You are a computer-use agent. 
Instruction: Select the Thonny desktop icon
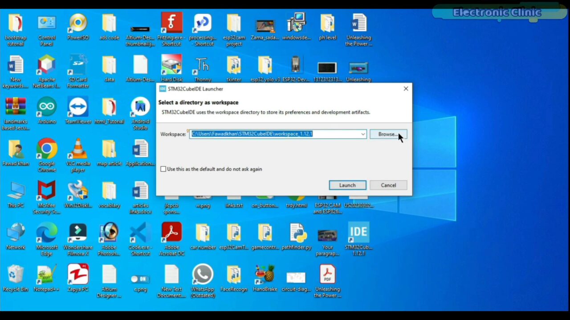tap(203, 68)
